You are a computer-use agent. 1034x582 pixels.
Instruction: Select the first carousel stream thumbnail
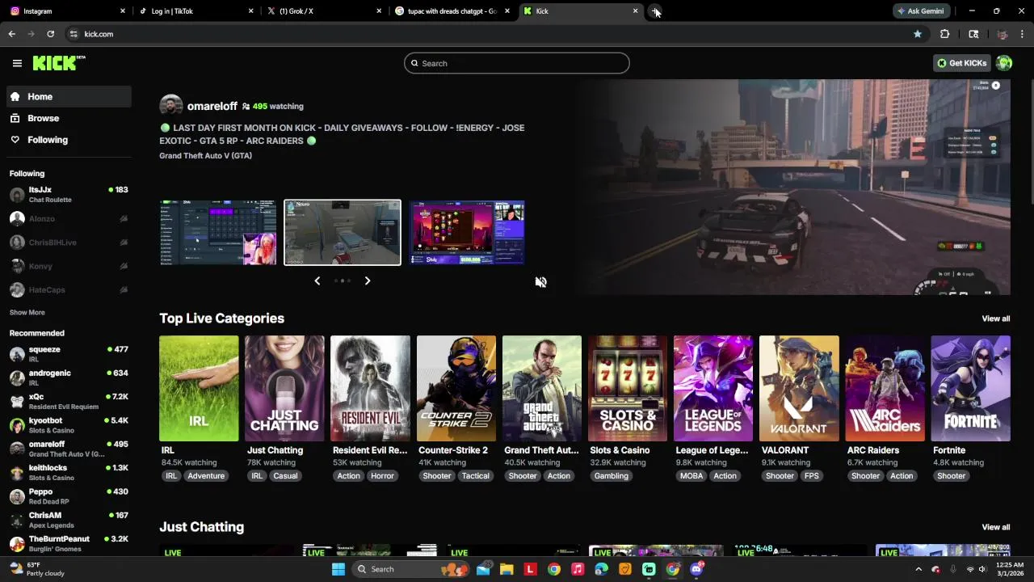point(218,233)
